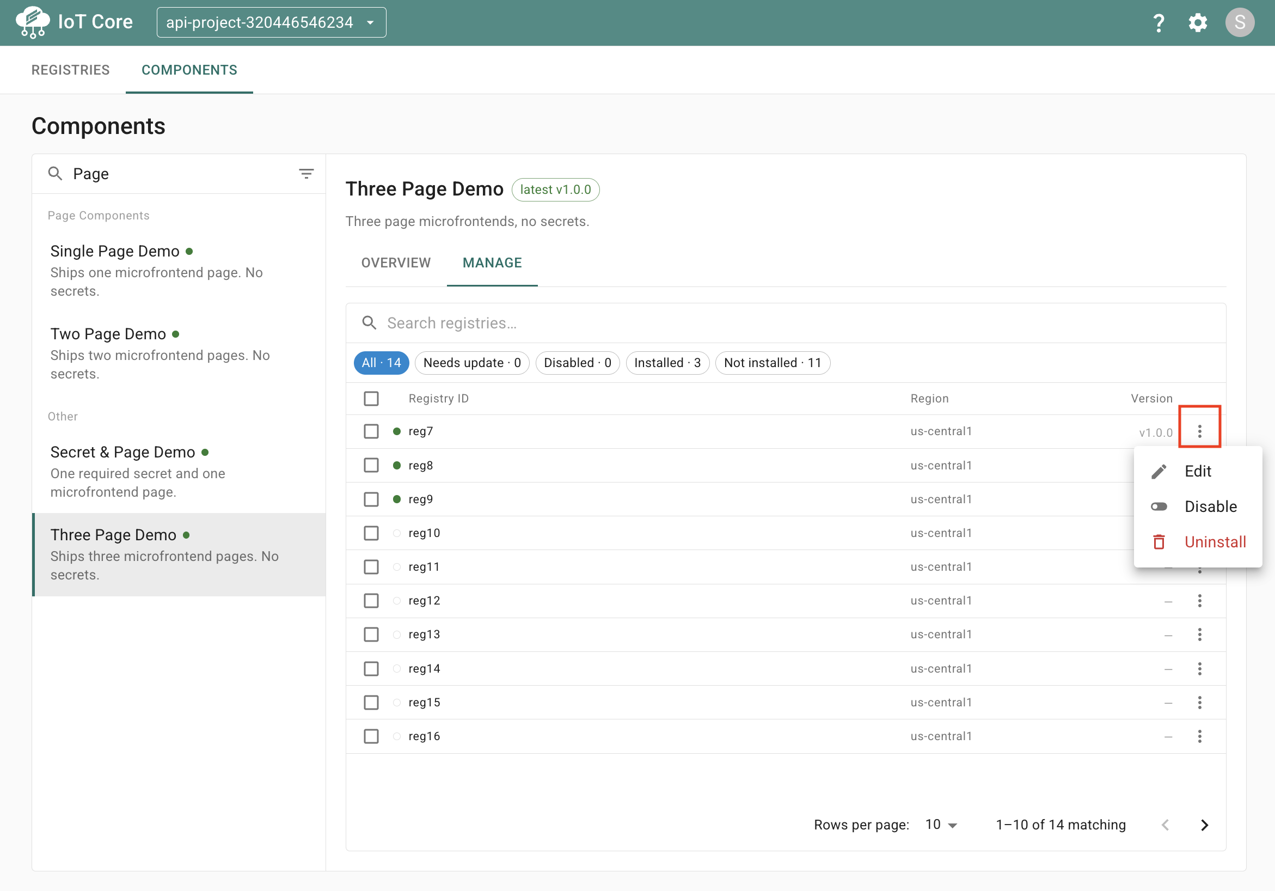The image size is (1275, 891).
Task: Open the three-dot menu for reg14
Action: tap(1199, 668)
